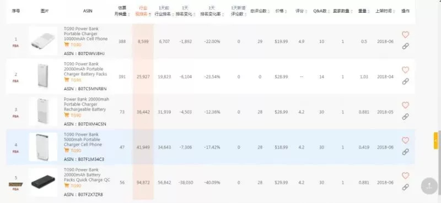This screenshot has width=441, height=203.
Task: Click the round back-to-top arrow button
Action: coord(429,185)
